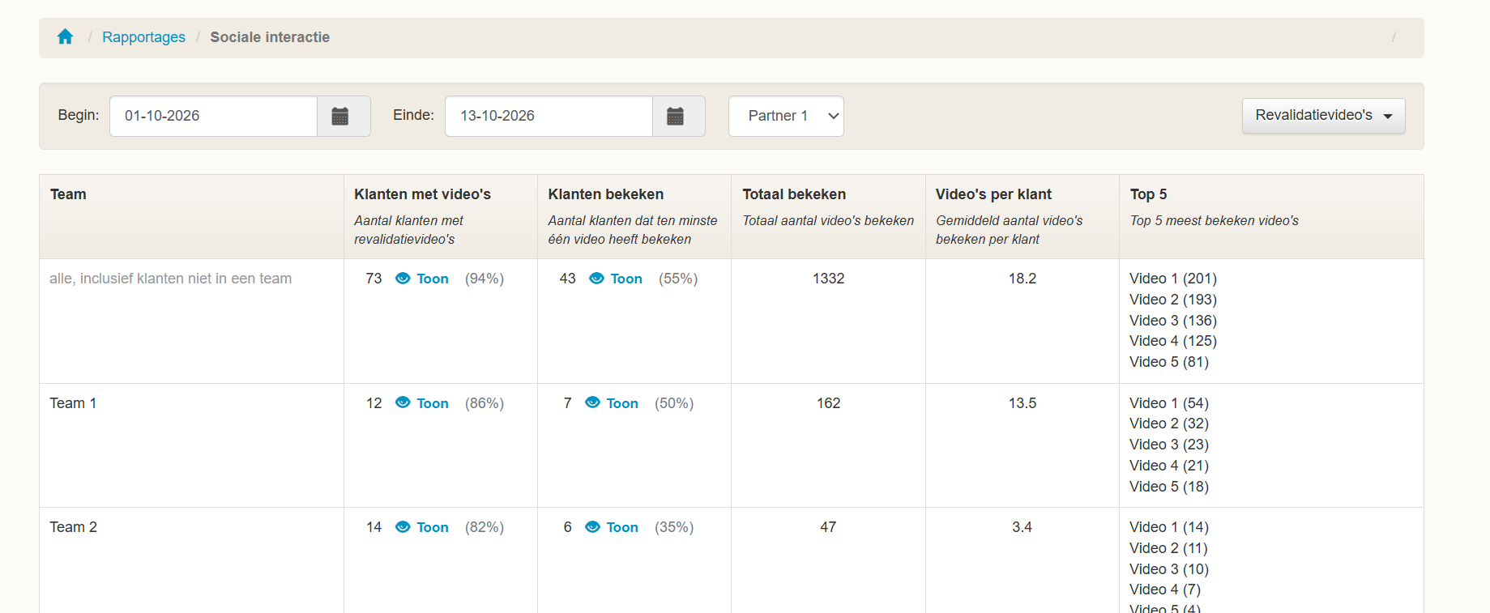1490x613 pixels.
Task: Click eye icon for 73 klanten met video's
Action: [403, 279]
